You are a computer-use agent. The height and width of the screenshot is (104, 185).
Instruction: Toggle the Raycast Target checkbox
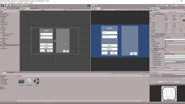pos(165,43)
